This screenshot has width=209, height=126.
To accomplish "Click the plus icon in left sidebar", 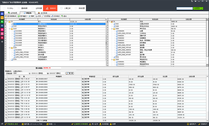I will point(2,42).
